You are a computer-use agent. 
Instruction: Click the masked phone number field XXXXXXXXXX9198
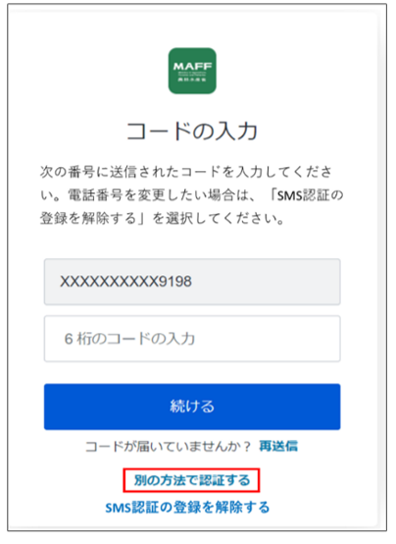pos(192,282)
